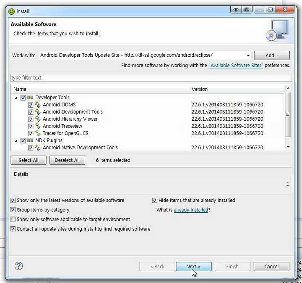Uncheck Android Native Development Tools checkbox

click(31, 148)
